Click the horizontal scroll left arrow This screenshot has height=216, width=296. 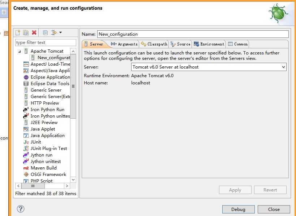tap(18, 186)
